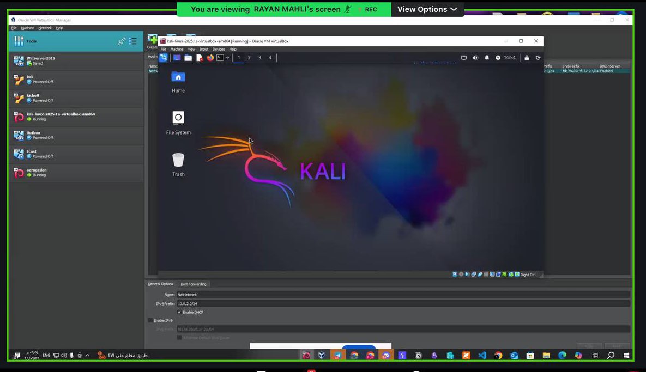Click the Windows Start button on taskbar
Screen dimensions: 646x372
[x=626, y=356]
